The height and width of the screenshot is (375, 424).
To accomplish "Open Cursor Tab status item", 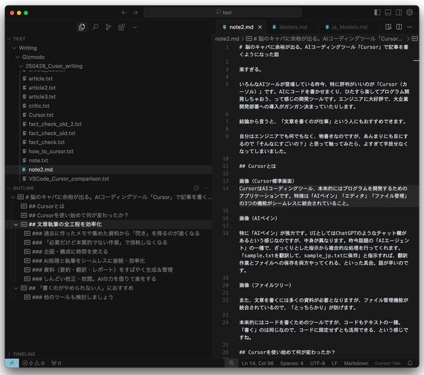I will [388, 363].
